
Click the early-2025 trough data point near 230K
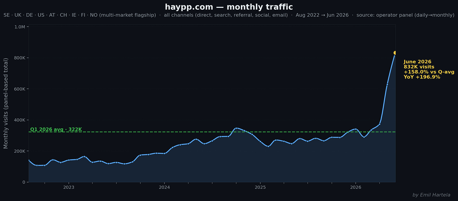point(268,146)
